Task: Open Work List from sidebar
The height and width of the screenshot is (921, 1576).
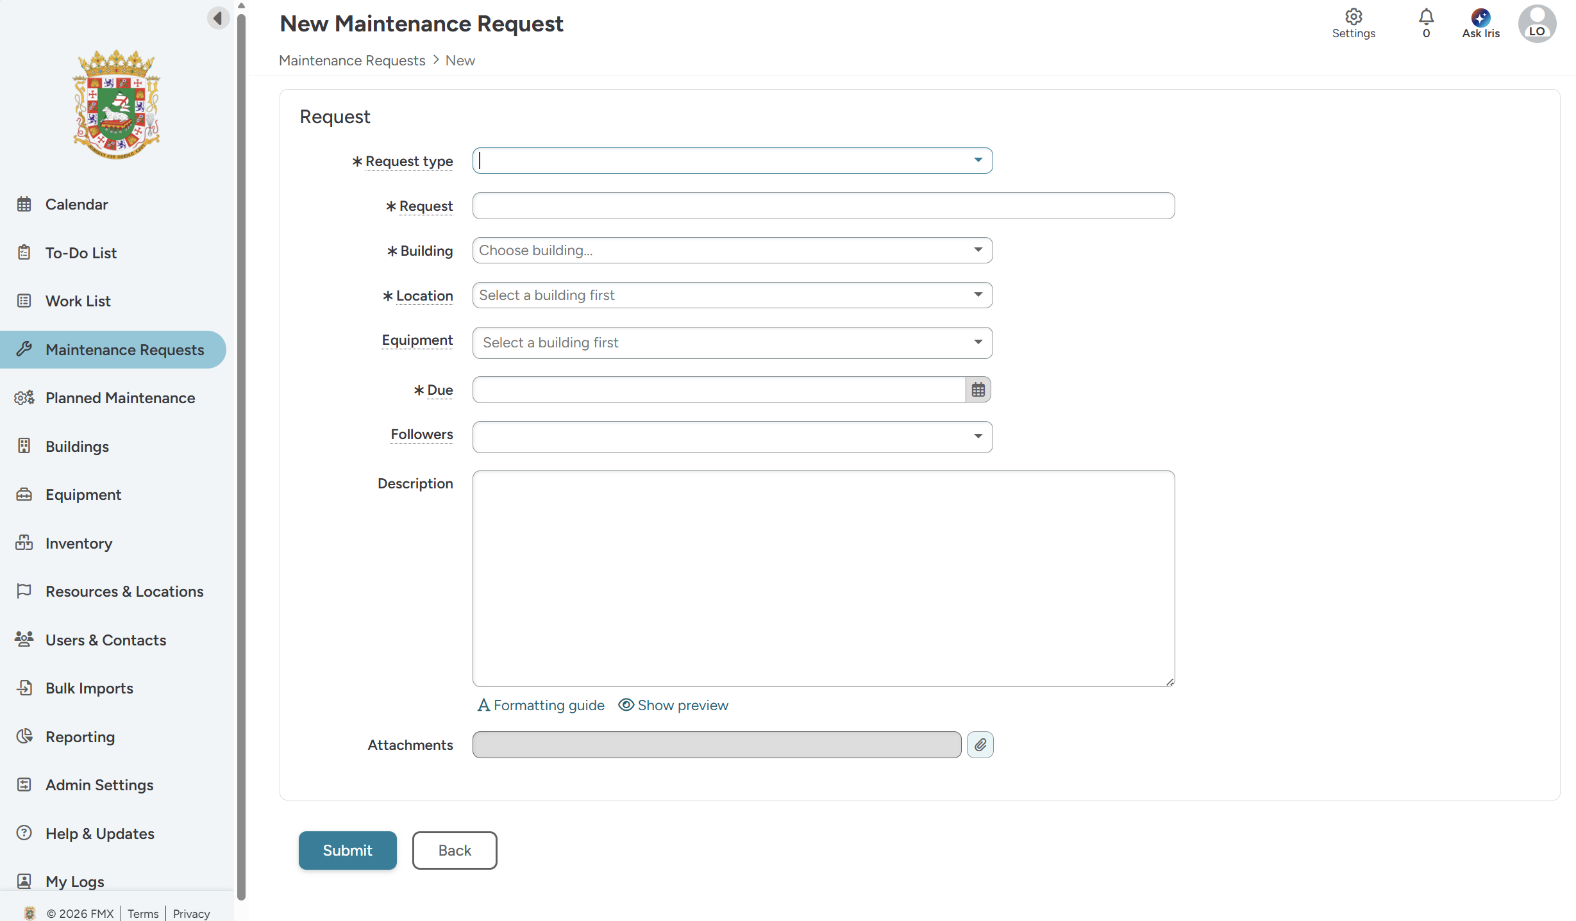Action: [x=78, y=301]
